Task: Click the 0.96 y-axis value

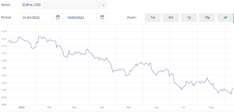Action: coord(4,105)
